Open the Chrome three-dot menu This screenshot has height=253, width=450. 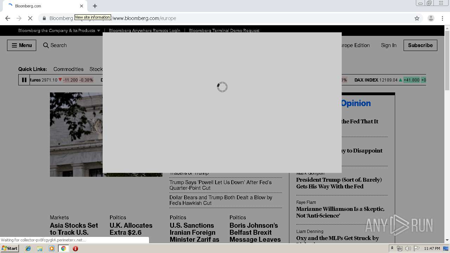442,18
